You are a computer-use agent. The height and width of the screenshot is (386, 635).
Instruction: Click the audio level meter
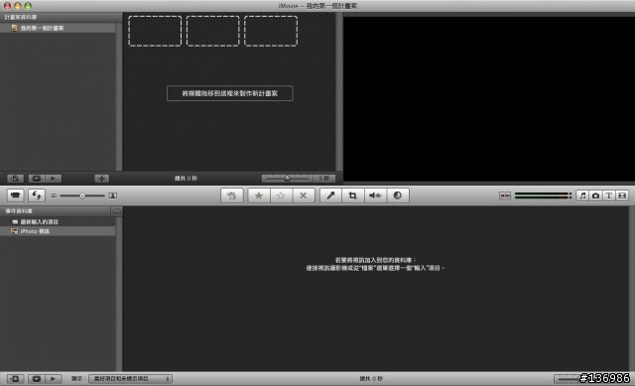[x=543, y=195]
